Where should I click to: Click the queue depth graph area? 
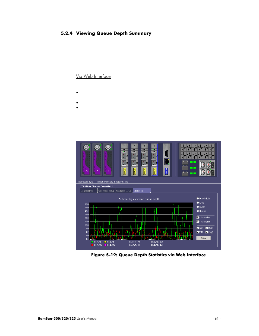pyautogui.click(x=141, y=221)
